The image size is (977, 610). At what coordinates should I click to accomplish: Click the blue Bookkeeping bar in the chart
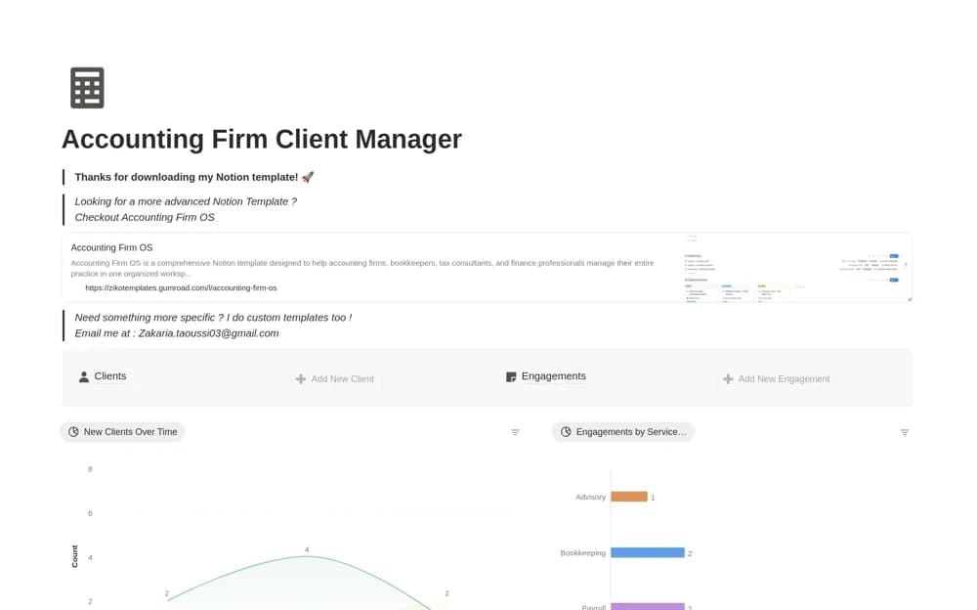pos(648,552)
